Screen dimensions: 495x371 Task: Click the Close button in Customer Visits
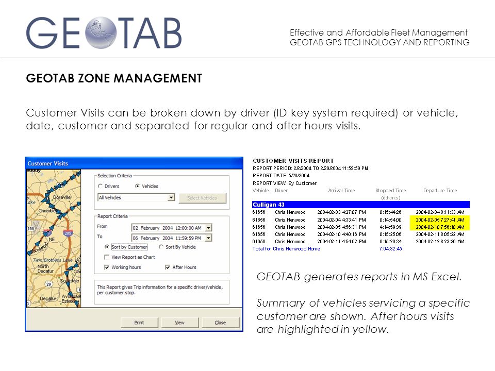[220, 323]
